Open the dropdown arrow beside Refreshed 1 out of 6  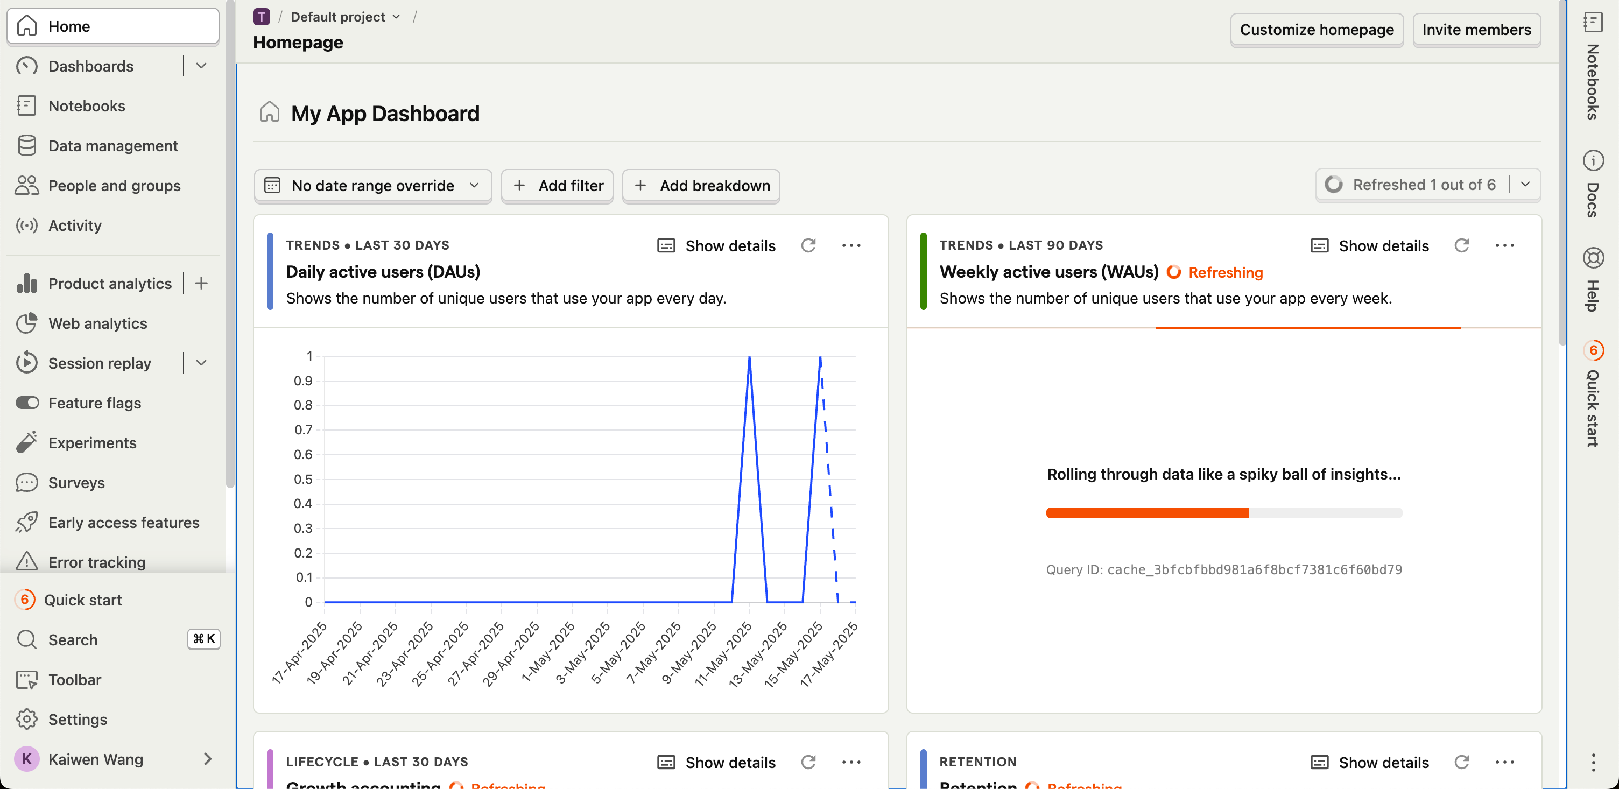point(1525,185)
